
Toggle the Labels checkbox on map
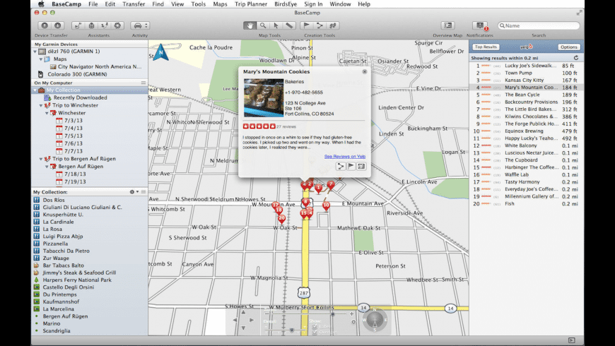tap(315, 326)
